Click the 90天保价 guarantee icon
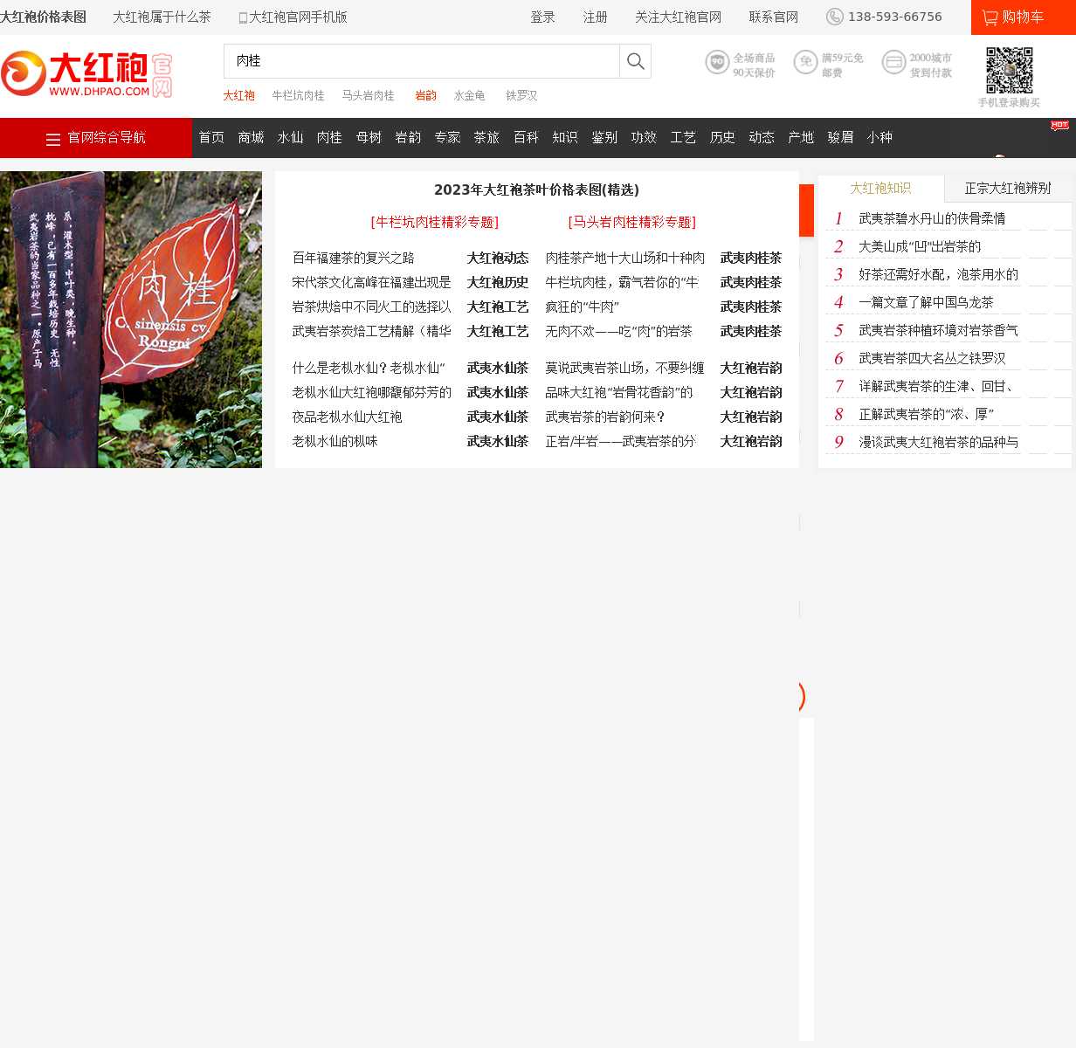Viewport: 1076px width, 1048px height. 717,62
